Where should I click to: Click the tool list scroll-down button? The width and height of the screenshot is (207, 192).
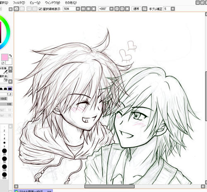pos(10,81)
